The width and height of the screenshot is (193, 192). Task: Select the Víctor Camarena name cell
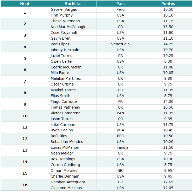click(x=73, y=113)
